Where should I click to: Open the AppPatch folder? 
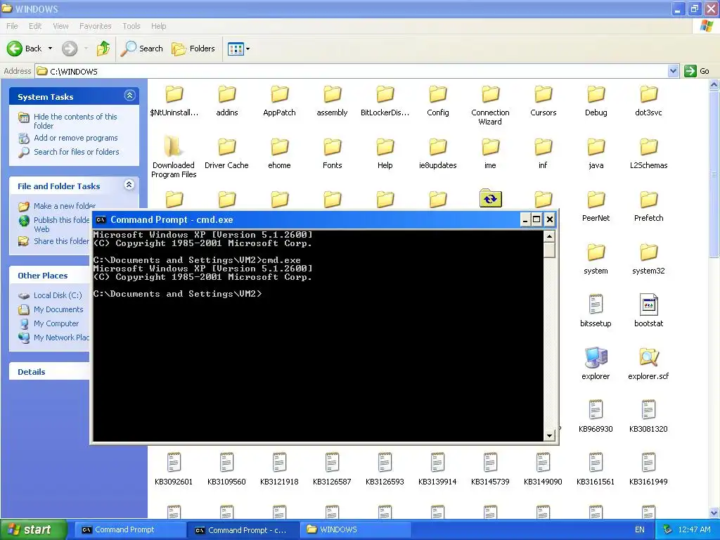pos(279,101)
